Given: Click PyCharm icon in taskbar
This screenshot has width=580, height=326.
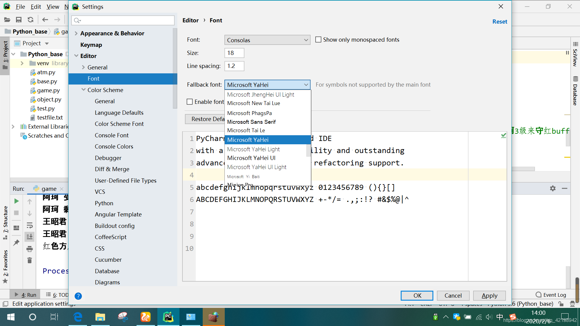Looking at the screenshot, I should point(168,317).
